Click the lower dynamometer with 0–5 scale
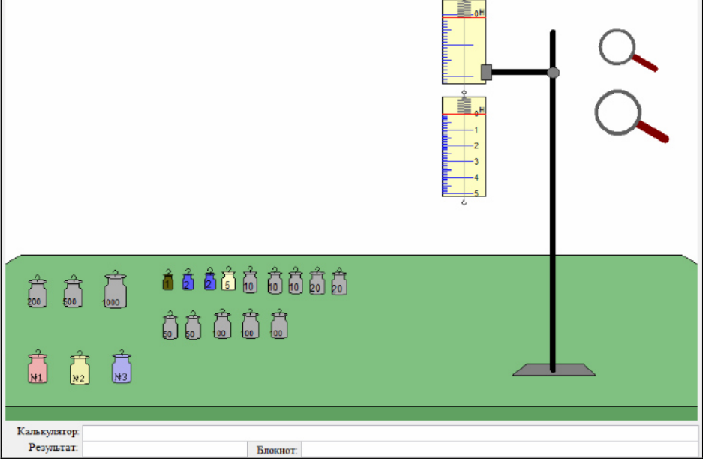 tap(464, 146)
